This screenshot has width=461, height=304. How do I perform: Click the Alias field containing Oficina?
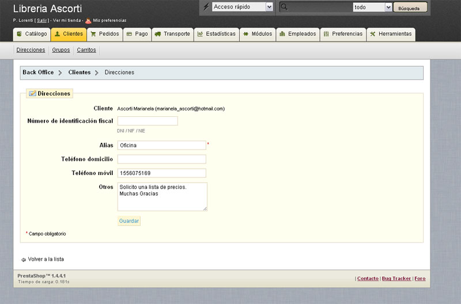tap(162, 145)
